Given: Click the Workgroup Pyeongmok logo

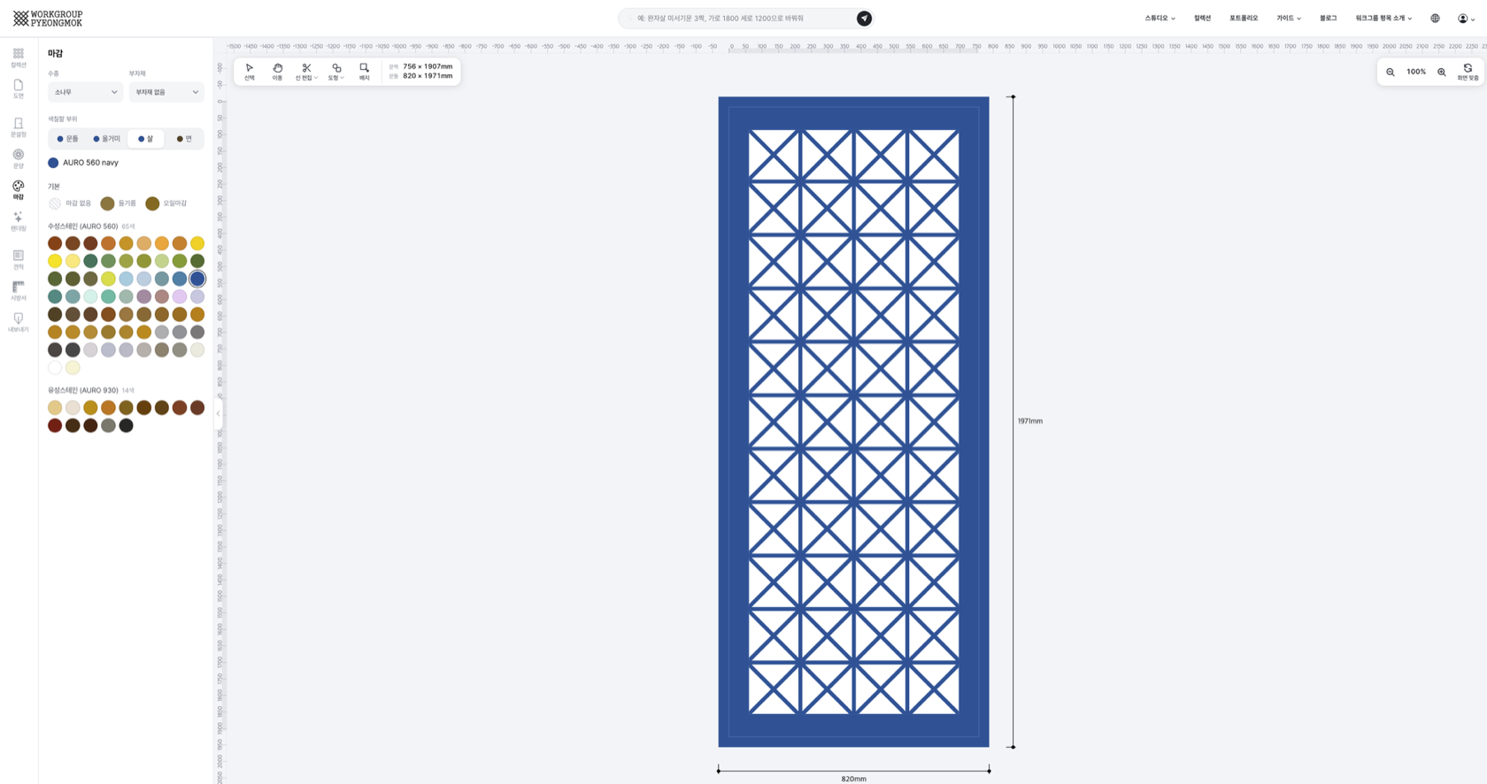Looking at the screenshot, I should click(48, 19).
